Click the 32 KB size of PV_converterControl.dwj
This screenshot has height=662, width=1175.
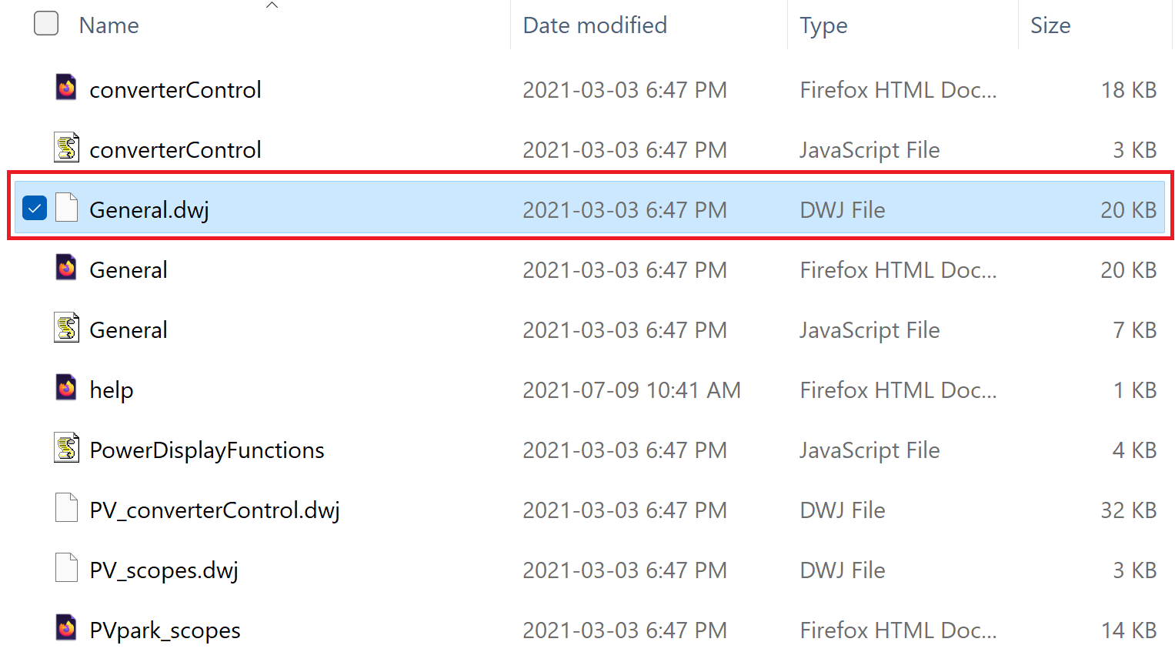pos(1128,510)
